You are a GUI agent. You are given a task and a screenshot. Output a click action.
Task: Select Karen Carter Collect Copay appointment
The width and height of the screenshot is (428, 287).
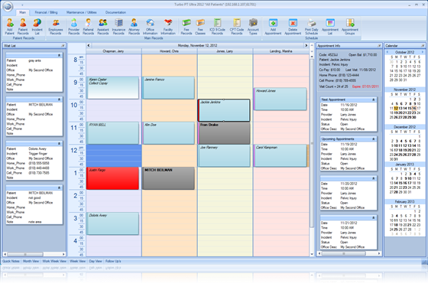(112, 88)
